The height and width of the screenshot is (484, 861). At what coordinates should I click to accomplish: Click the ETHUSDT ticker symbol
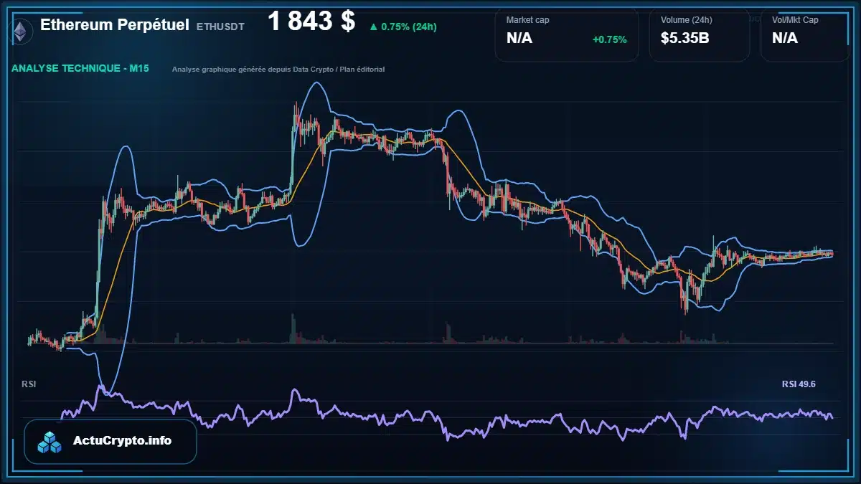tap(220, 27)
